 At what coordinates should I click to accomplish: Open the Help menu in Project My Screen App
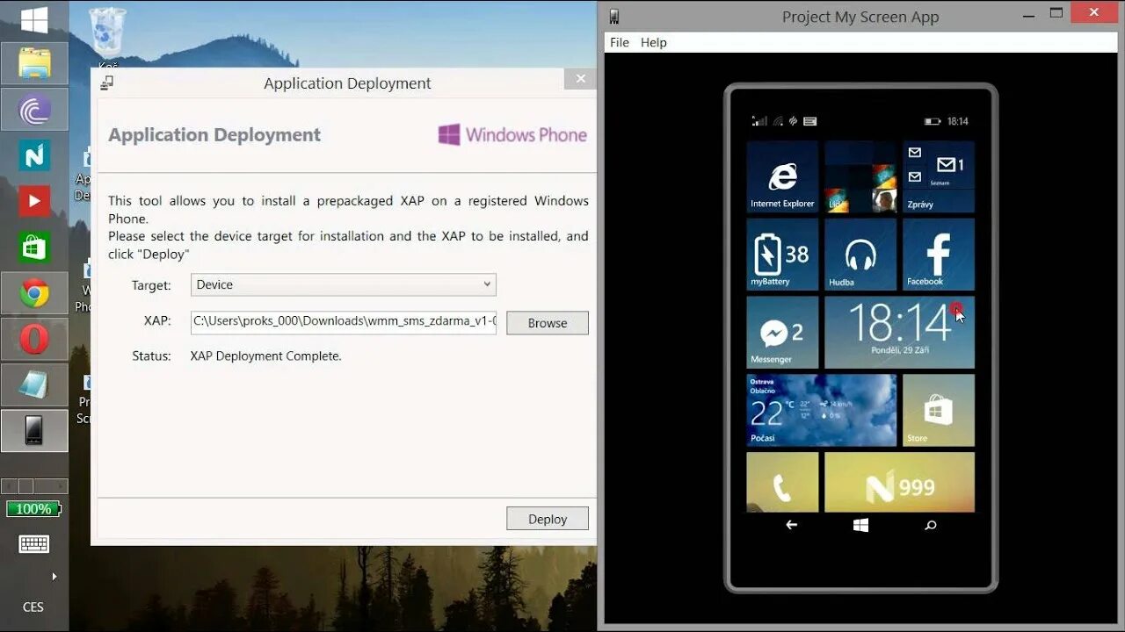[x=654, y=42]
